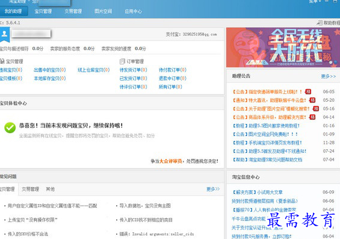This screenshot has height=239, width=340.
Task: Open FAQ 传入的CID找不到相应的类目
Action: click(x=146, y=220)
